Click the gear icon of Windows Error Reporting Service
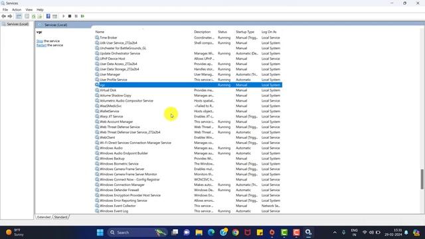The width and height of the screenshot is (425, 239). point(97,200)
